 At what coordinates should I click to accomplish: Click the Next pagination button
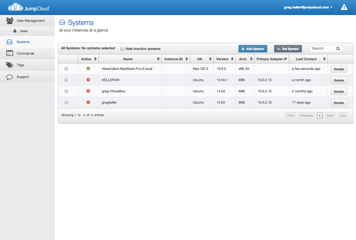click(330, 115)
